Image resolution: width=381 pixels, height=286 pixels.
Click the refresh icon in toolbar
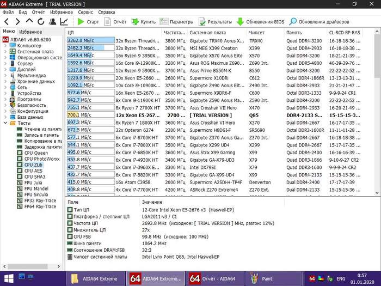[x=40, y=22]
